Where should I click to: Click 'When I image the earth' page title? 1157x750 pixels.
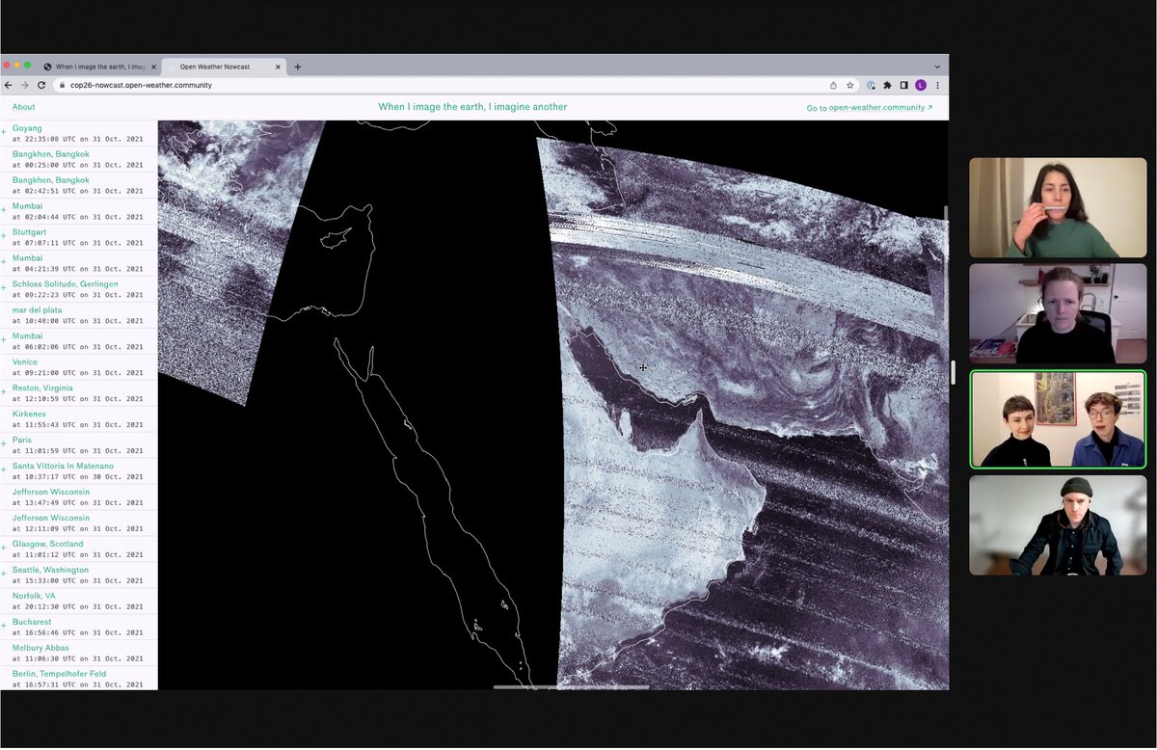pyautogui.click(x=472, y=107)
